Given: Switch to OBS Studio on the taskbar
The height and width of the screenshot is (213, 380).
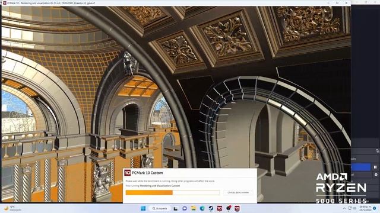Looking at the screenshot, I should 228,208.
